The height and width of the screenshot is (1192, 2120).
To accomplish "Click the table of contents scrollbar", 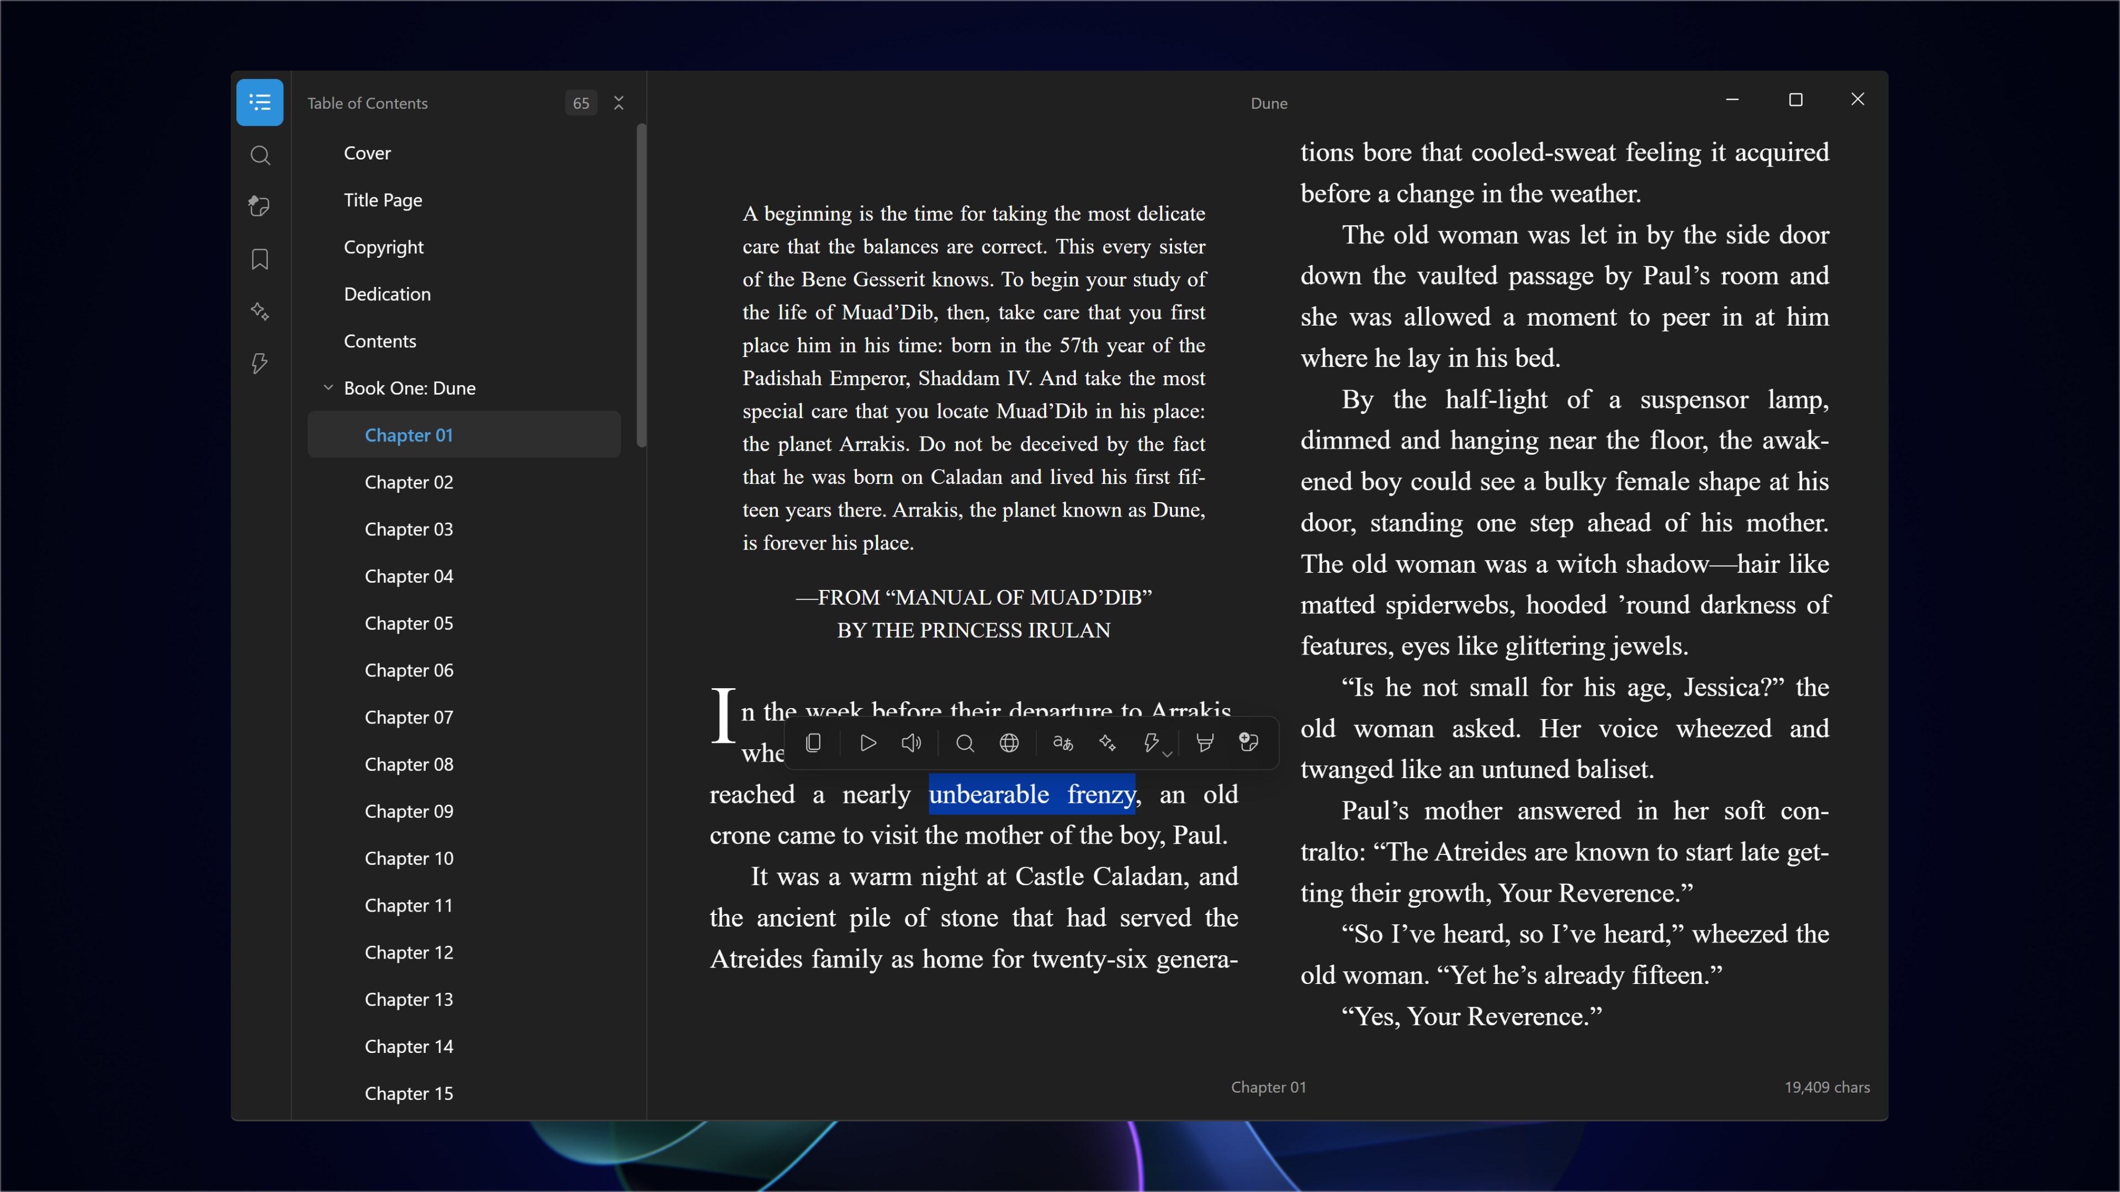I will pos(641,285).
